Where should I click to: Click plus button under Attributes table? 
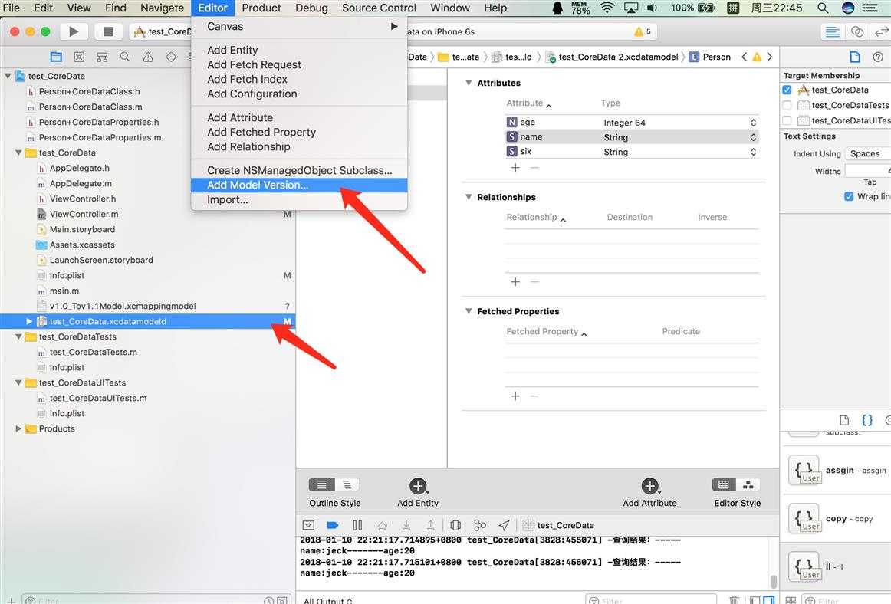pos(515,168)
